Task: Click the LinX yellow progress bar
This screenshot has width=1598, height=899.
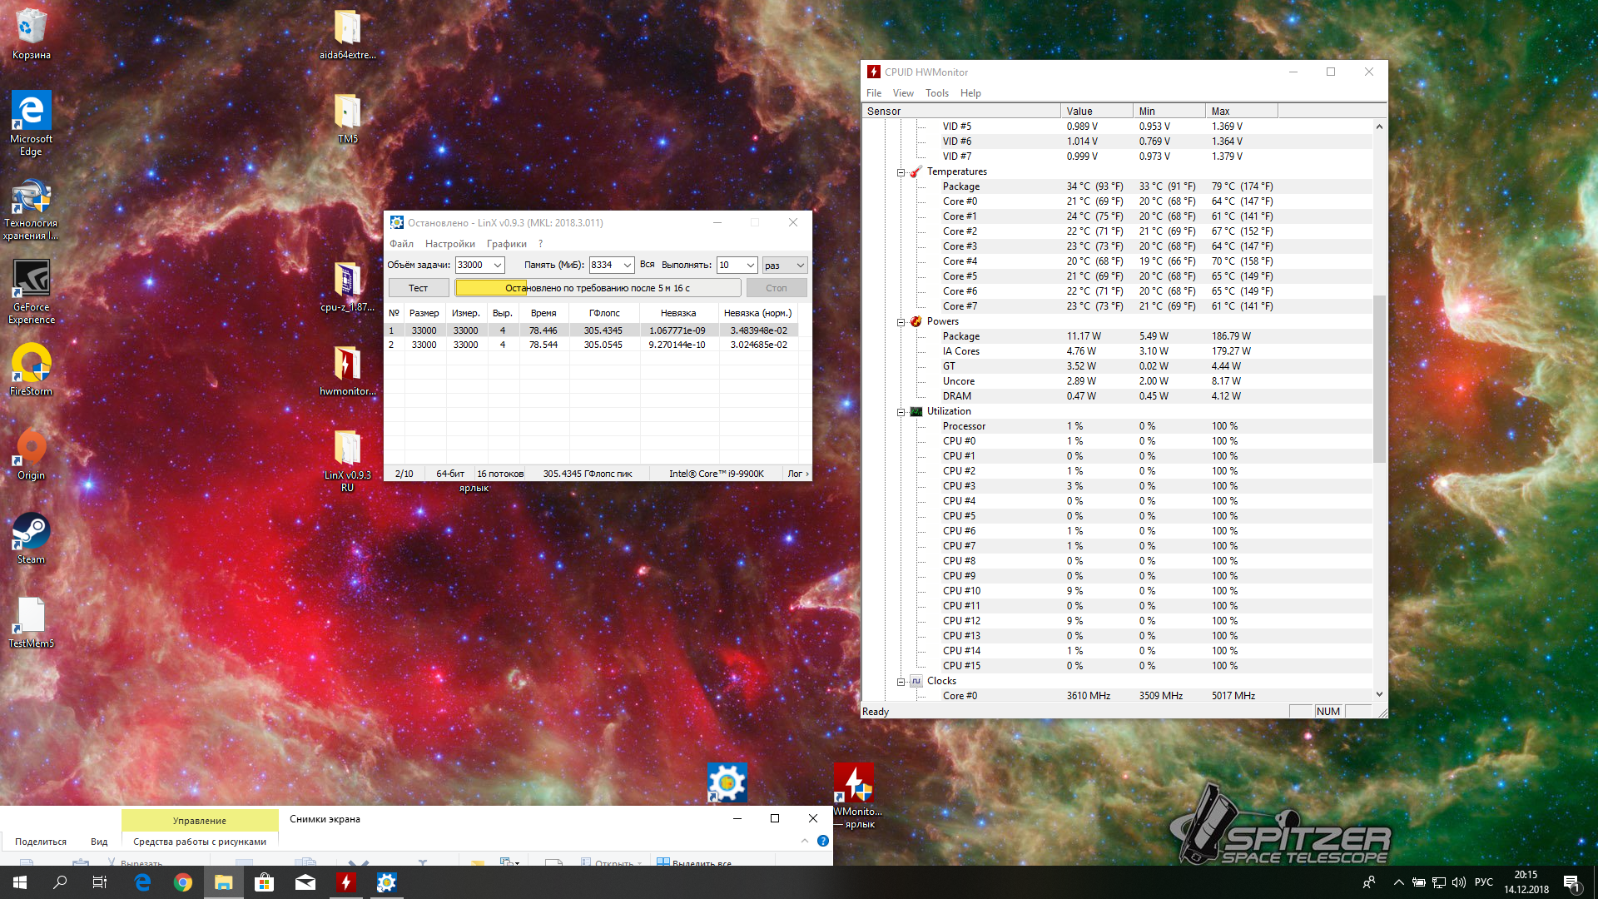Action: (x=597, y=288)
